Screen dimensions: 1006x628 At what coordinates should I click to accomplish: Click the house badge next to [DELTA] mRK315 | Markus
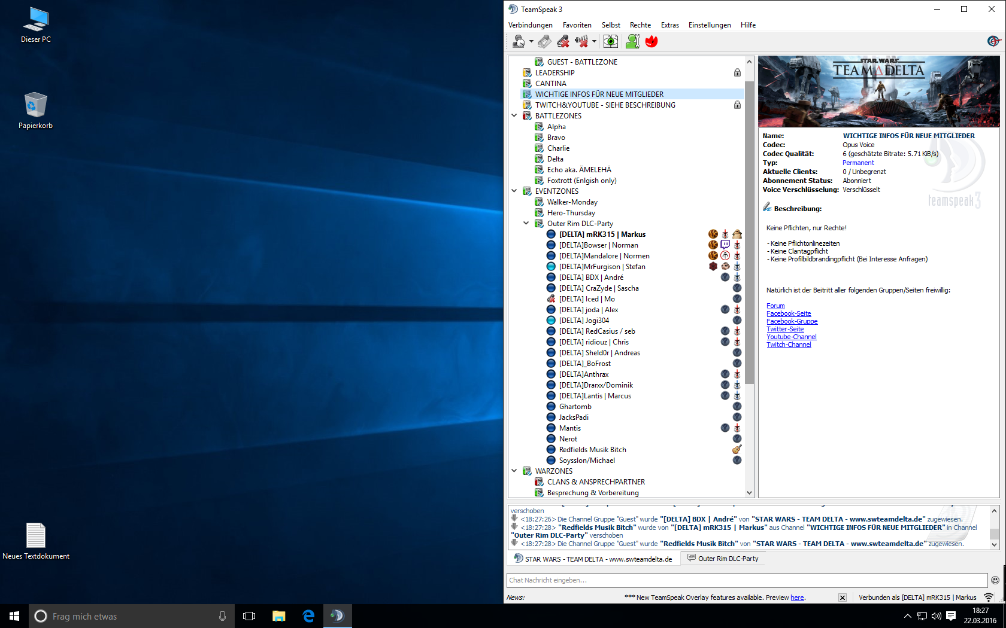(x=737, y=234)
